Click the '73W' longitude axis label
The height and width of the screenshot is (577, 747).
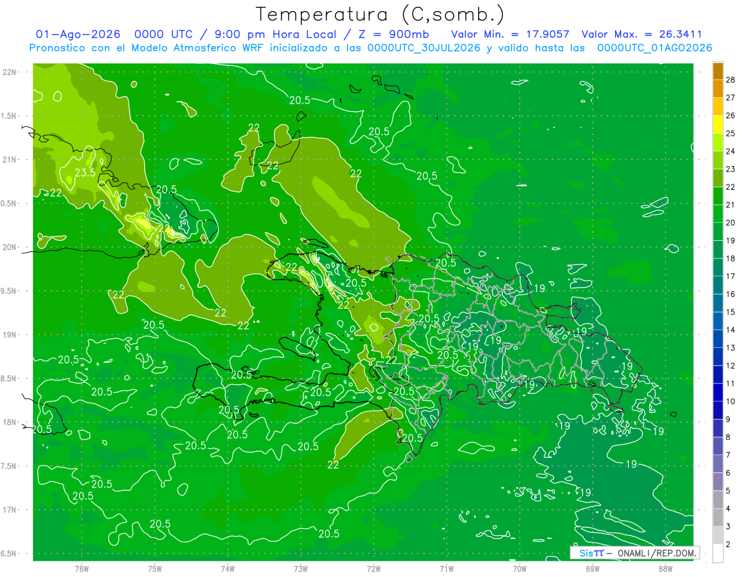[x=301, y=569]
